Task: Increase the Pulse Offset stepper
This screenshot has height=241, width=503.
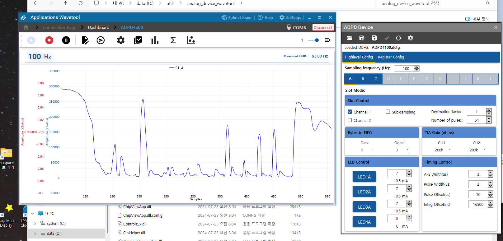Action: tap(491, 193)
